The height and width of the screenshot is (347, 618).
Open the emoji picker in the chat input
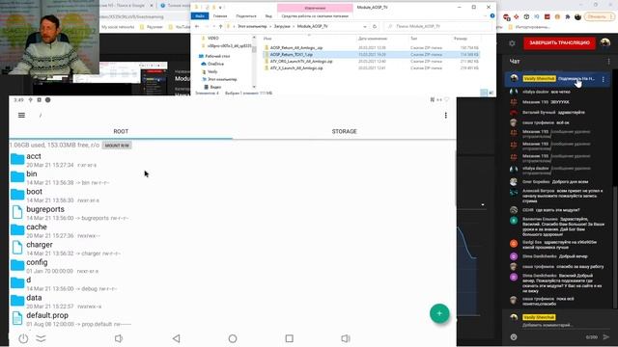tap(514, 336)
